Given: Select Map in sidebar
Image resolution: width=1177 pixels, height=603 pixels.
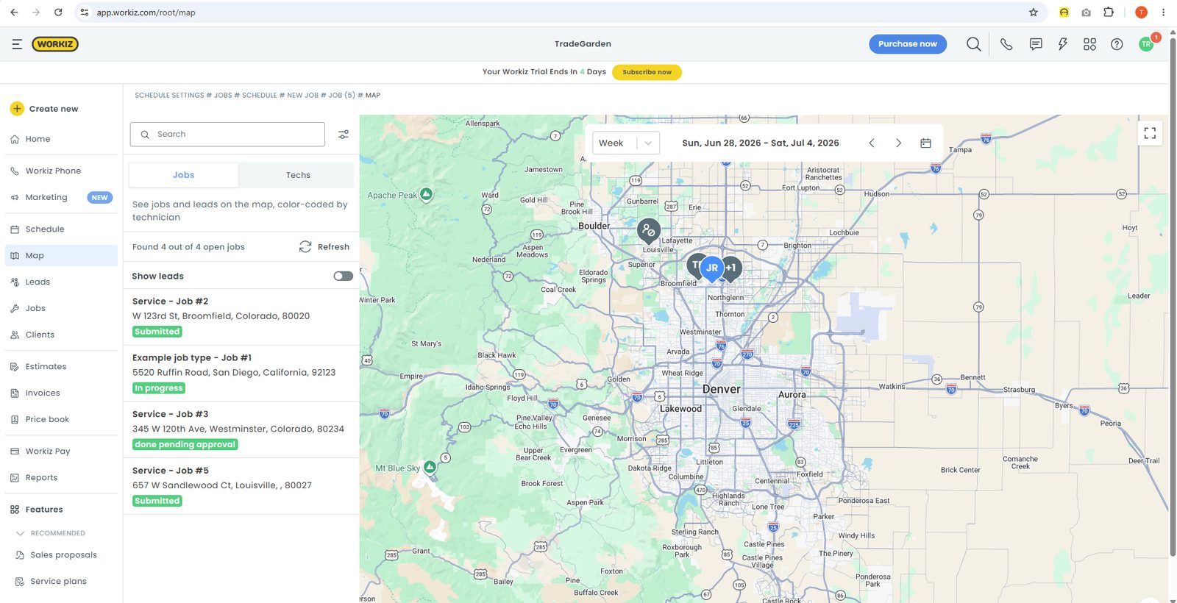Looking at the screenshot, I should point(61,256).
